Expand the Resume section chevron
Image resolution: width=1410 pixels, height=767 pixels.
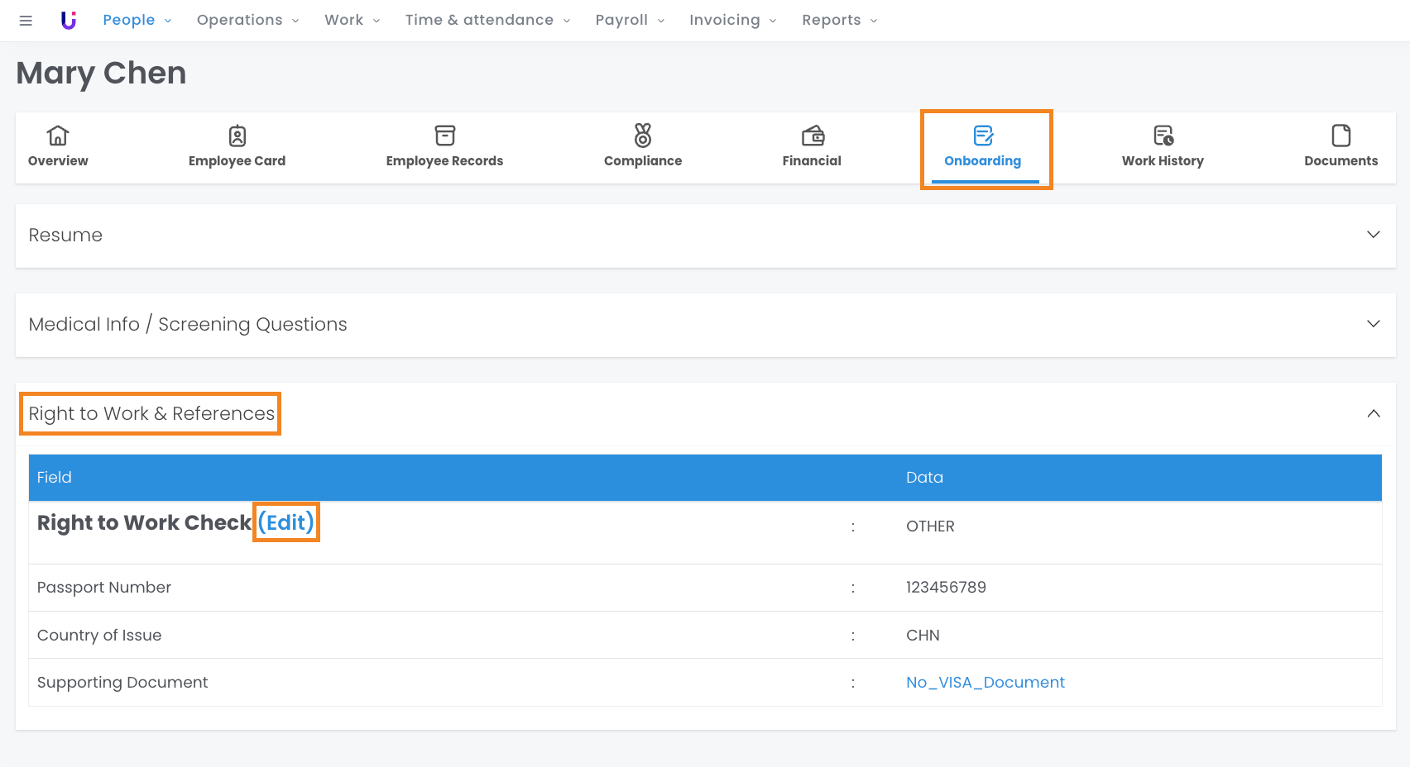coord(1373,235)
